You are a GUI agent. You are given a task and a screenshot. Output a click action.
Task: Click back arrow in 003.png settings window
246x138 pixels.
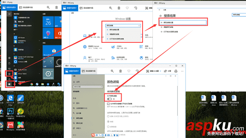tap(160, 10)
